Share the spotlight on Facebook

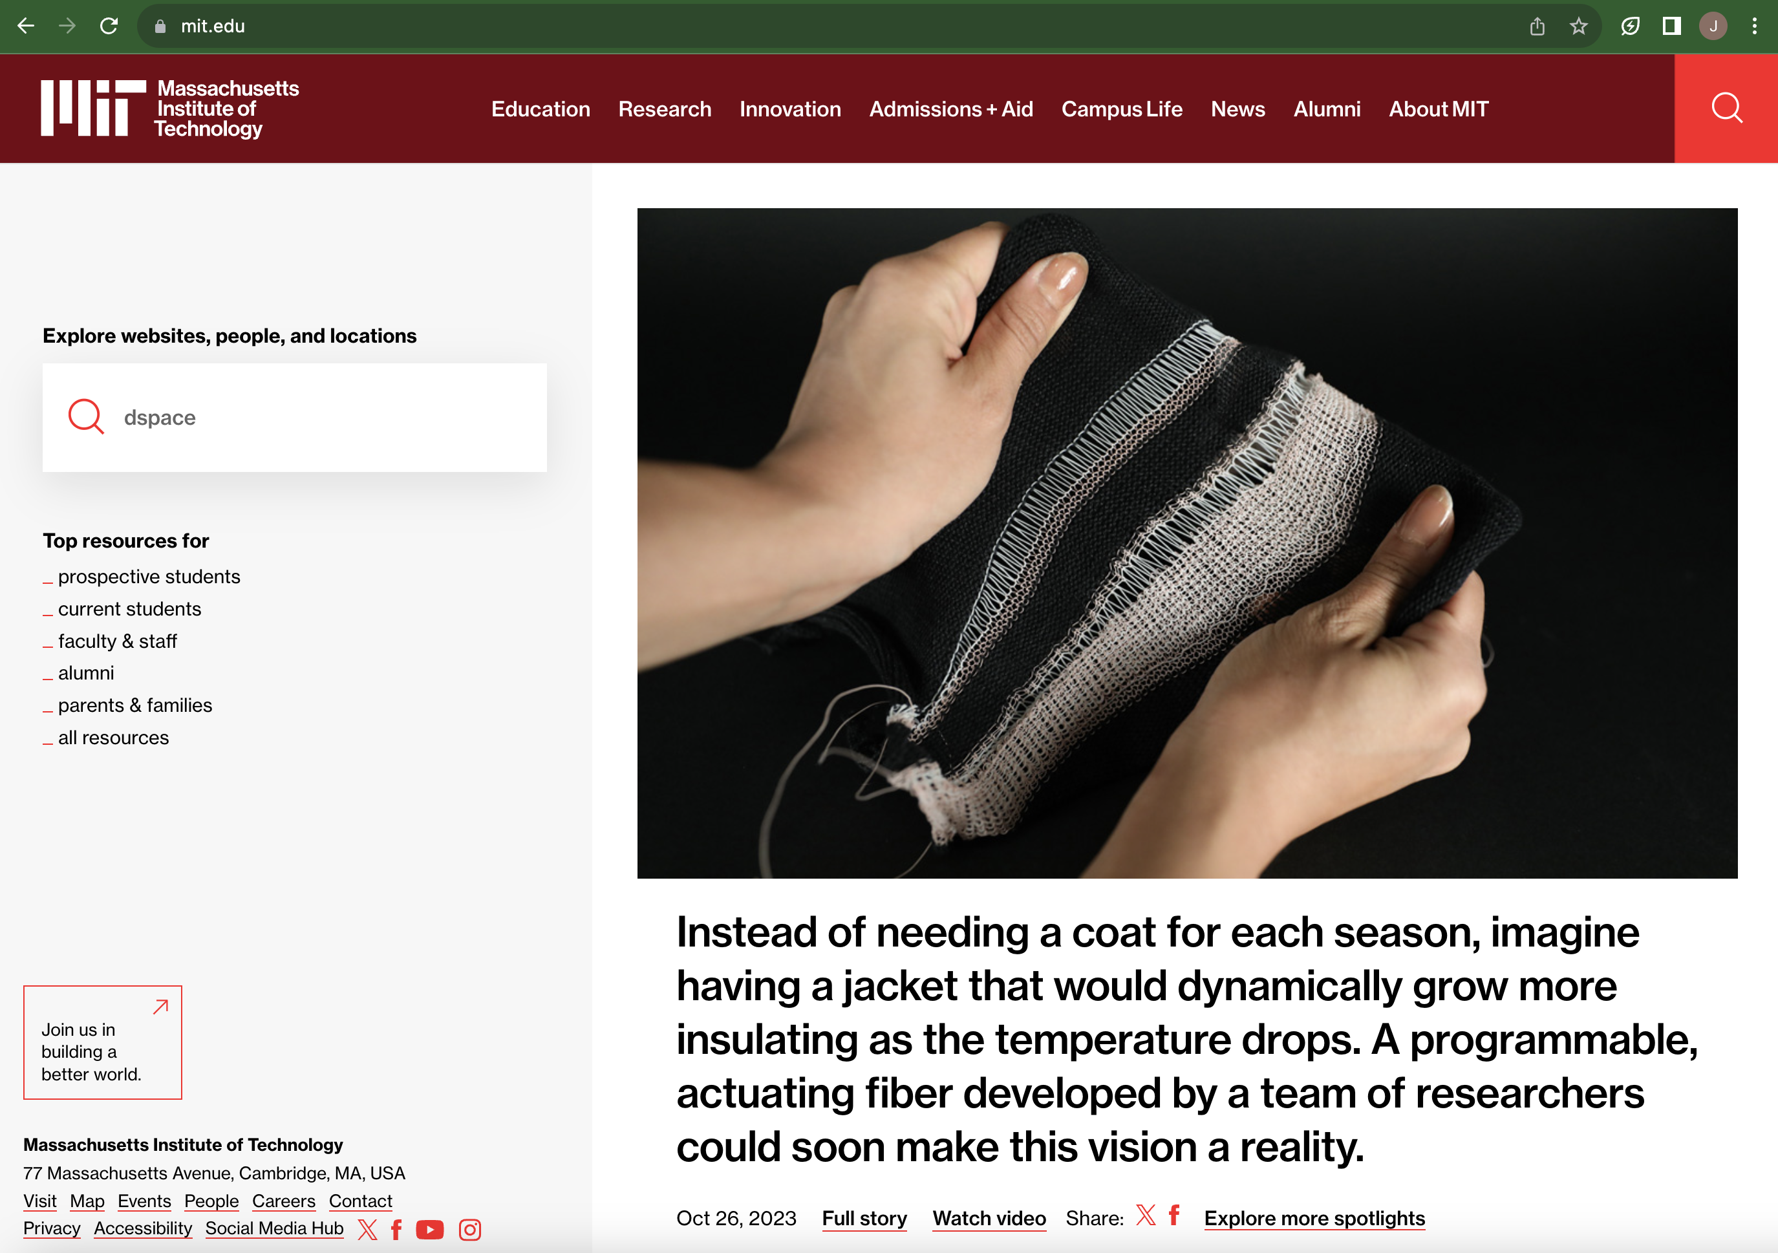click(x=1174, y=1215)
